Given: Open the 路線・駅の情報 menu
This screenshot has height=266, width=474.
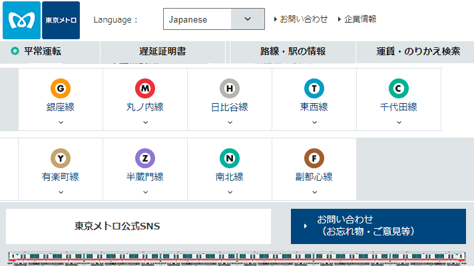Looking at the screenshot, I should click(x=293, y=51).
